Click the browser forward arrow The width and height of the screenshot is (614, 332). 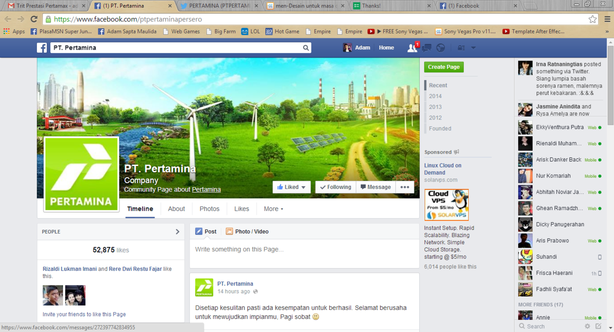tap(21, 19)
